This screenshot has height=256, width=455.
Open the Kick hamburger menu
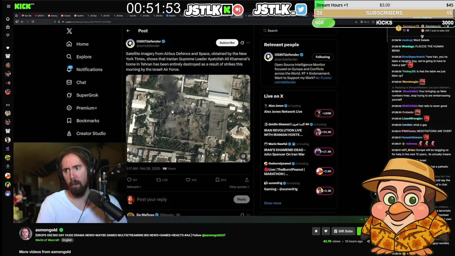pos(9,6)
